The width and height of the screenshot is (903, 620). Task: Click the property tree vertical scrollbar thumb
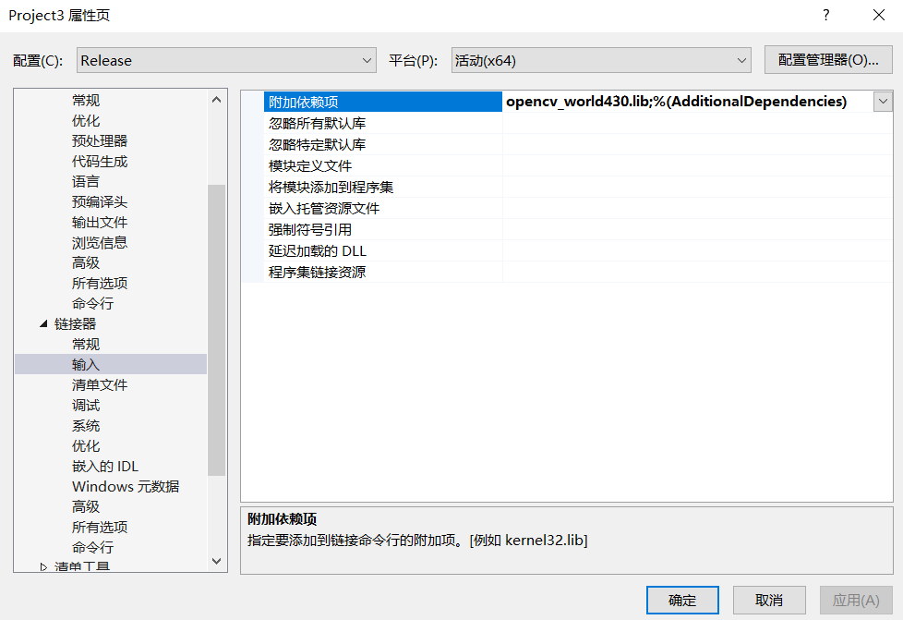(217, 330)
